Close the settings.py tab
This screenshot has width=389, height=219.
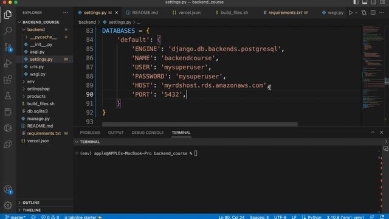click(116, 12)
